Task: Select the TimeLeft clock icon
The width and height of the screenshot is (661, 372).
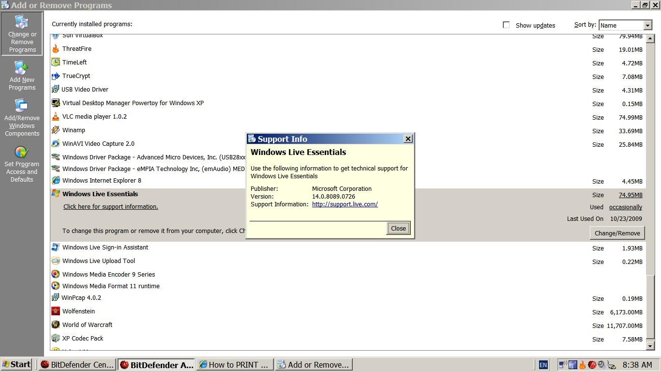Action: (56, 62)
